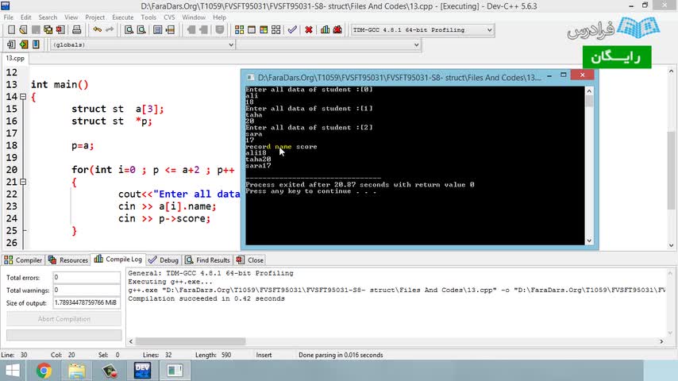
Task: Click the Size of output field
Action: coord(87,302)
